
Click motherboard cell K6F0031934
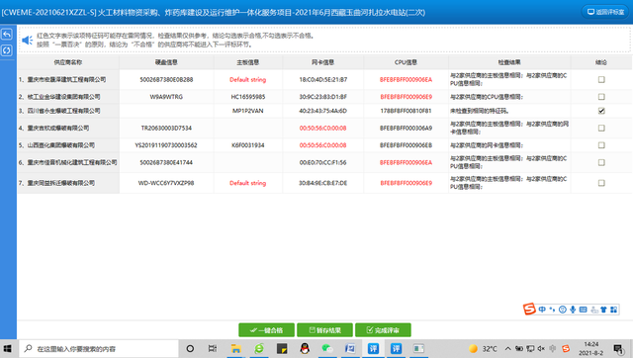248,145
